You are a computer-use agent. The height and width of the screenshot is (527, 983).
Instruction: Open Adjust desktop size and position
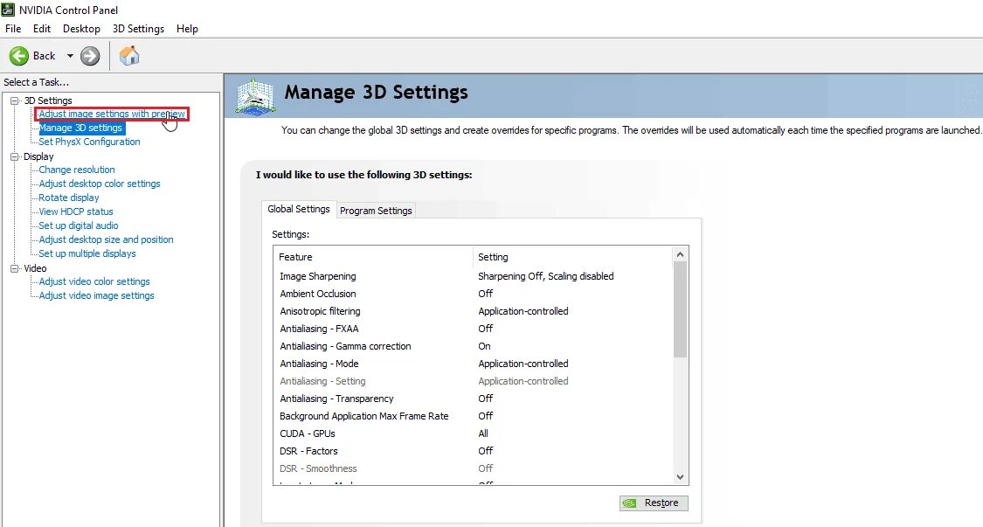coord(106,239)
